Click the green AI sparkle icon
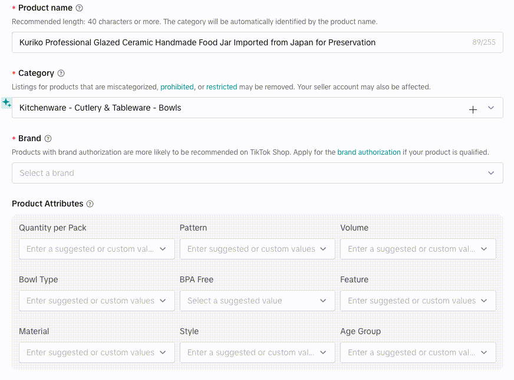Viewport: 514px width, 380px height. point(6,103)
